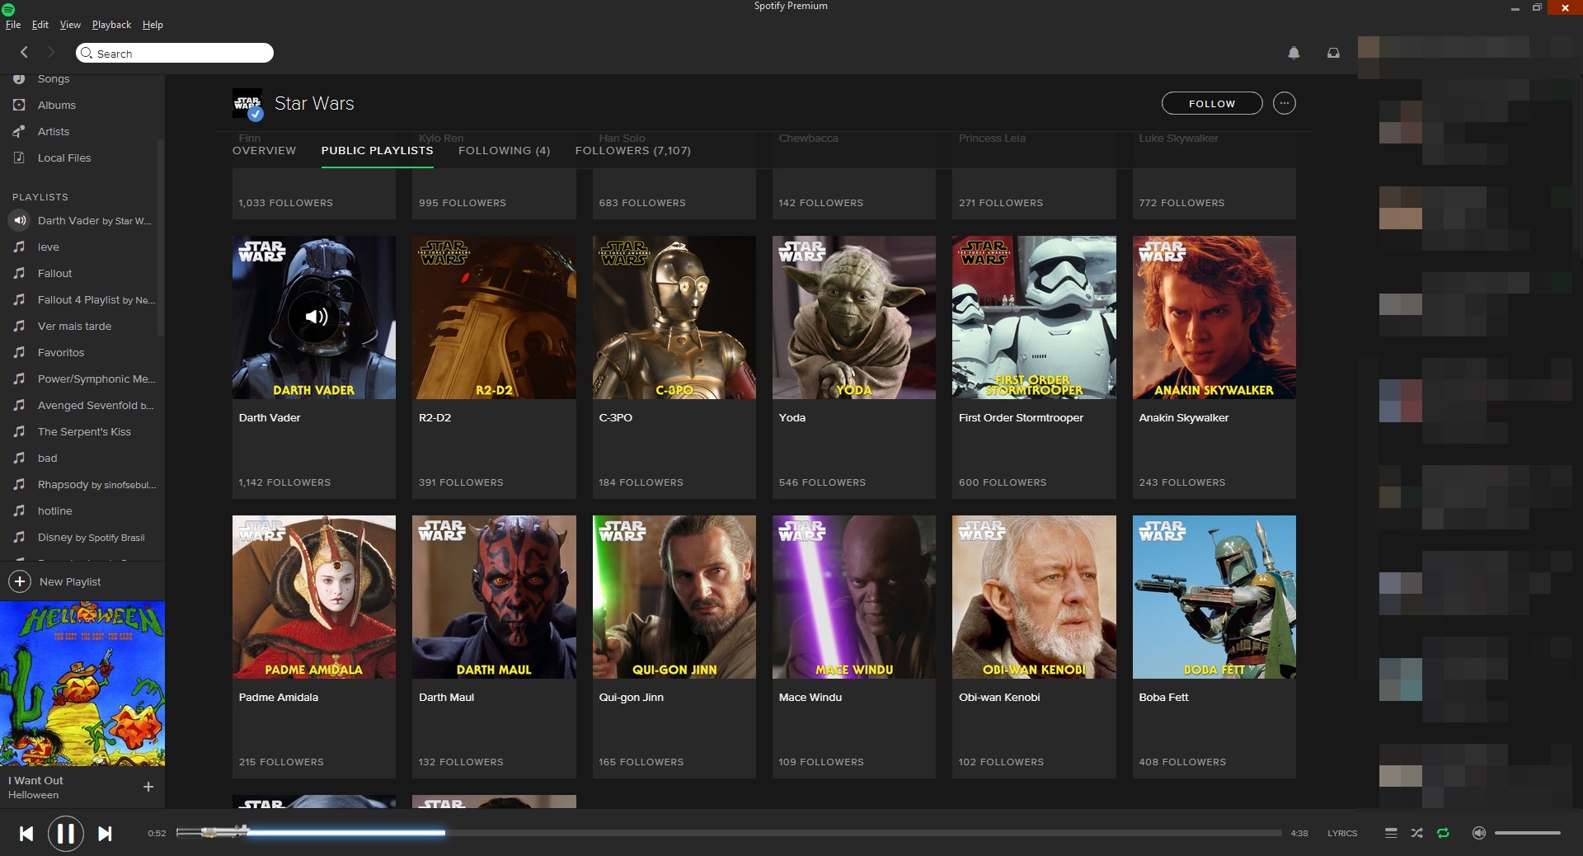
Task: Open the inbox tray icon
Action: click(1333, 53)
